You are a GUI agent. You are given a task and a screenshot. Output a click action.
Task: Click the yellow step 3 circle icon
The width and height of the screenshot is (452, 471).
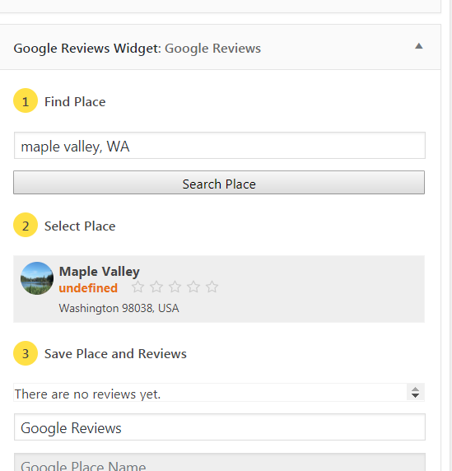[x=26, y=353]
